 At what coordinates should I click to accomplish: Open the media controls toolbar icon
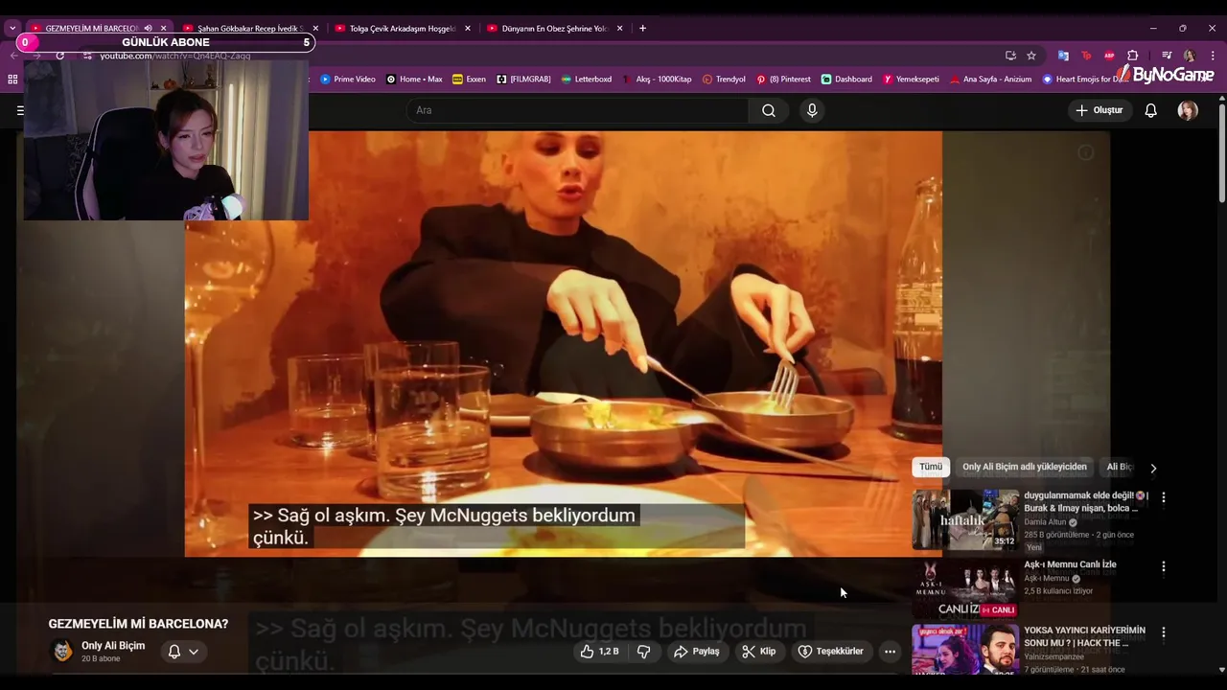tap(1167, 56)
